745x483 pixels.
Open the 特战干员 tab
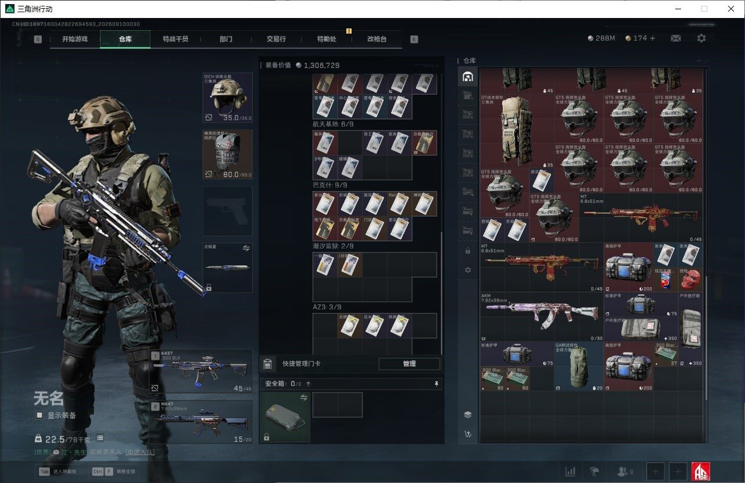(x=175, y=39)
